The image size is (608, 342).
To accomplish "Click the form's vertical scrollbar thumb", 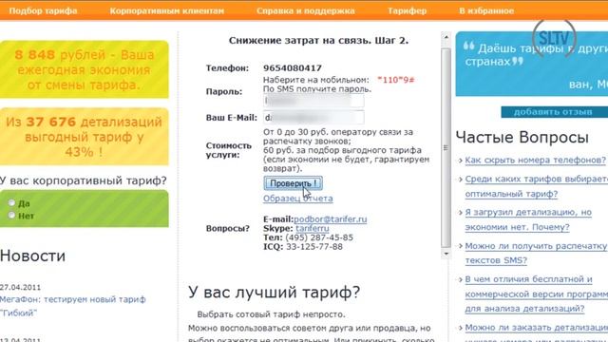I will [x=446, y=147].
